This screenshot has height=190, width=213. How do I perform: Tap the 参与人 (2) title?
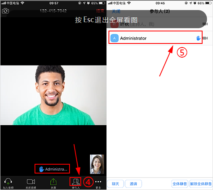[x=160, y=11]
